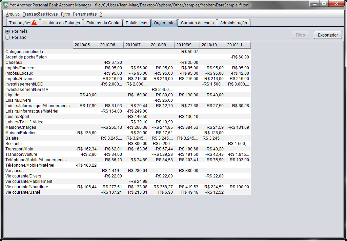Select the Impôts/Revenu row label
This screenshot has width=347, height=241.
(19, 78)
